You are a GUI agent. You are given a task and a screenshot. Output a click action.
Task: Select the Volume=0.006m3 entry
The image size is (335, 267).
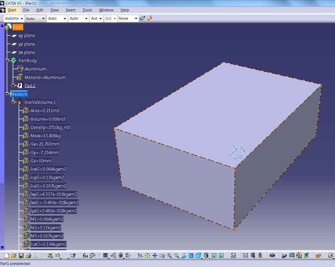(48, 119)
